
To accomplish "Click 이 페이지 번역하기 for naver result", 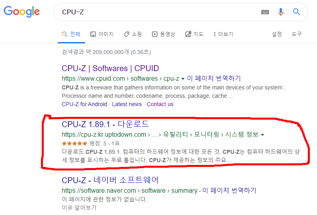I will pyautogui.click(x=229, y=190).
